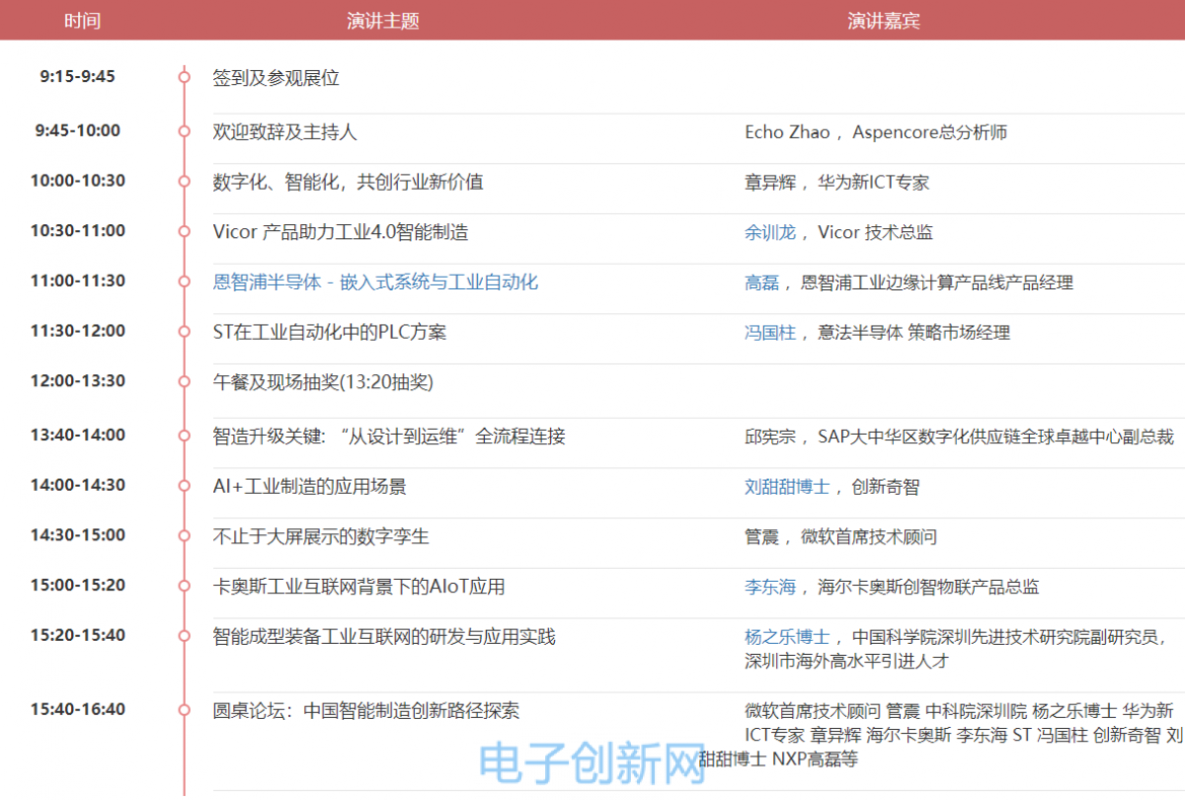The height and width of the screenshot is (800, 1185).
Task: Select the Vicor 技术总监 title text
Action: (x=876, y=233)
